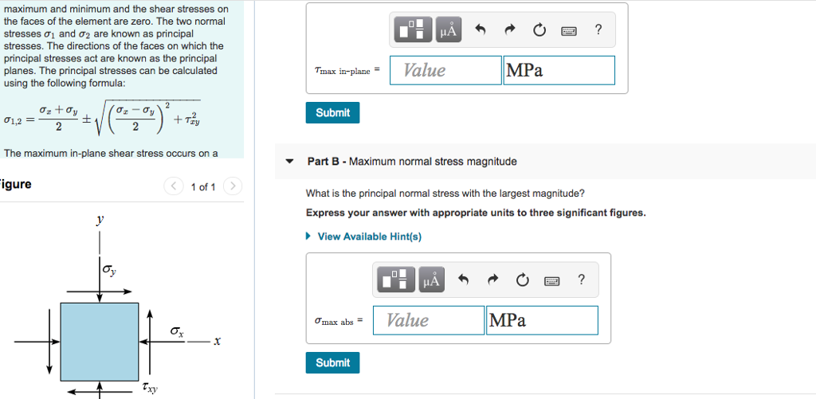Redo in the Part B answer toolbar
Screen dimensions: 816x399
[x=492, y=280]
